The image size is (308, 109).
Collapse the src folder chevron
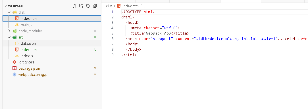click(9, 37)
